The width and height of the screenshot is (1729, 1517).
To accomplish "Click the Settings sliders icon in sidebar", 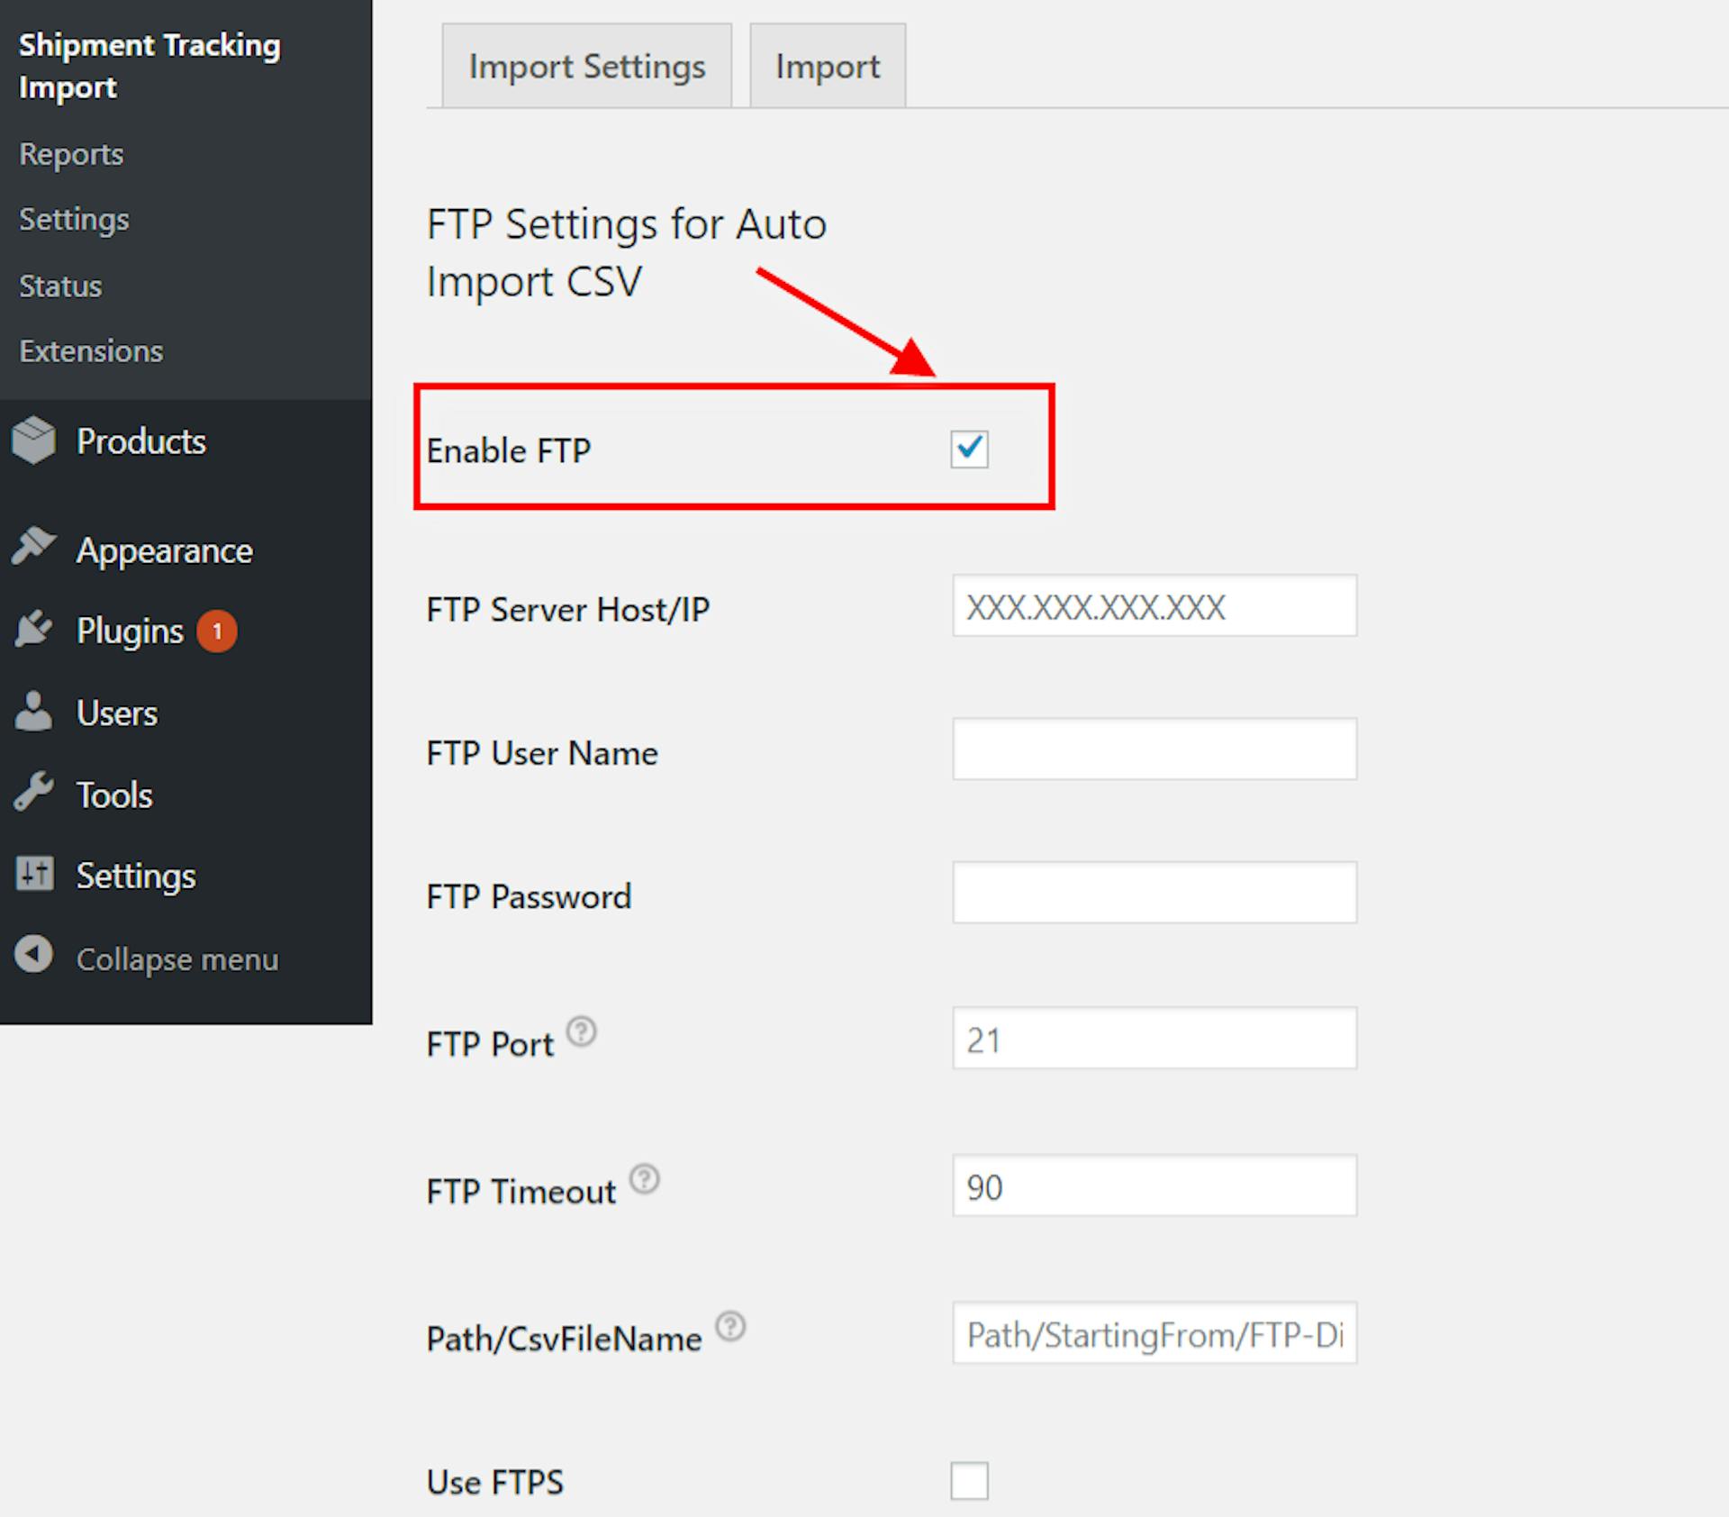I will pos(34,874).
